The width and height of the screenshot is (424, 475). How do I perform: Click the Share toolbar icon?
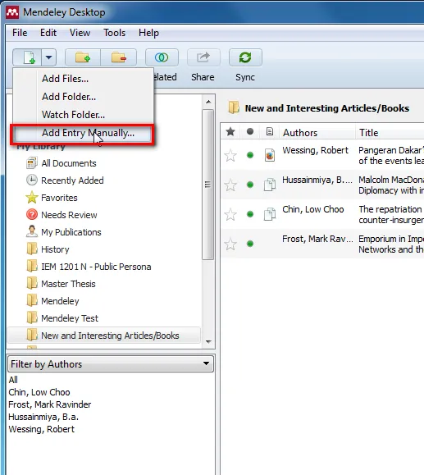coord(203,57)
